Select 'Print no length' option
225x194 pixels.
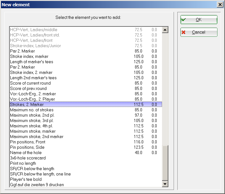coord(23,163)
